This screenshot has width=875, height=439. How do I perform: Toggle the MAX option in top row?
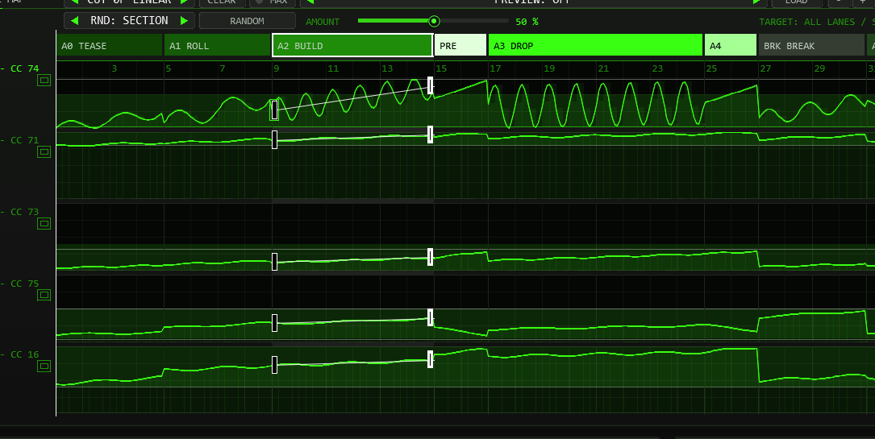click(273, 2)
